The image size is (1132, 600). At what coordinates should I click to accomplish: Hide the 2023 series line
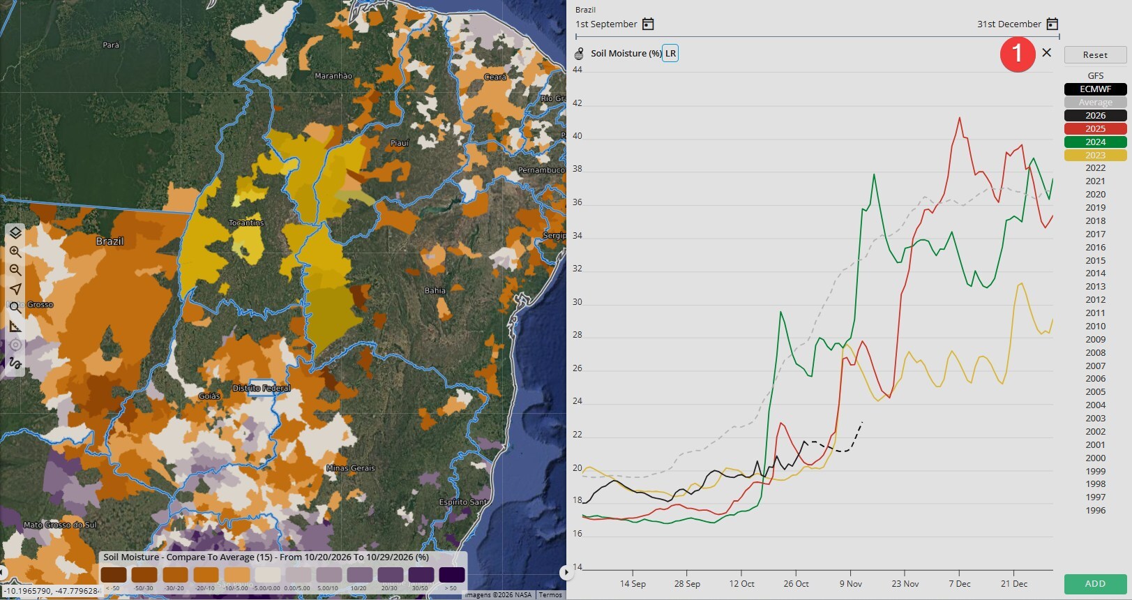(1095, 156)
